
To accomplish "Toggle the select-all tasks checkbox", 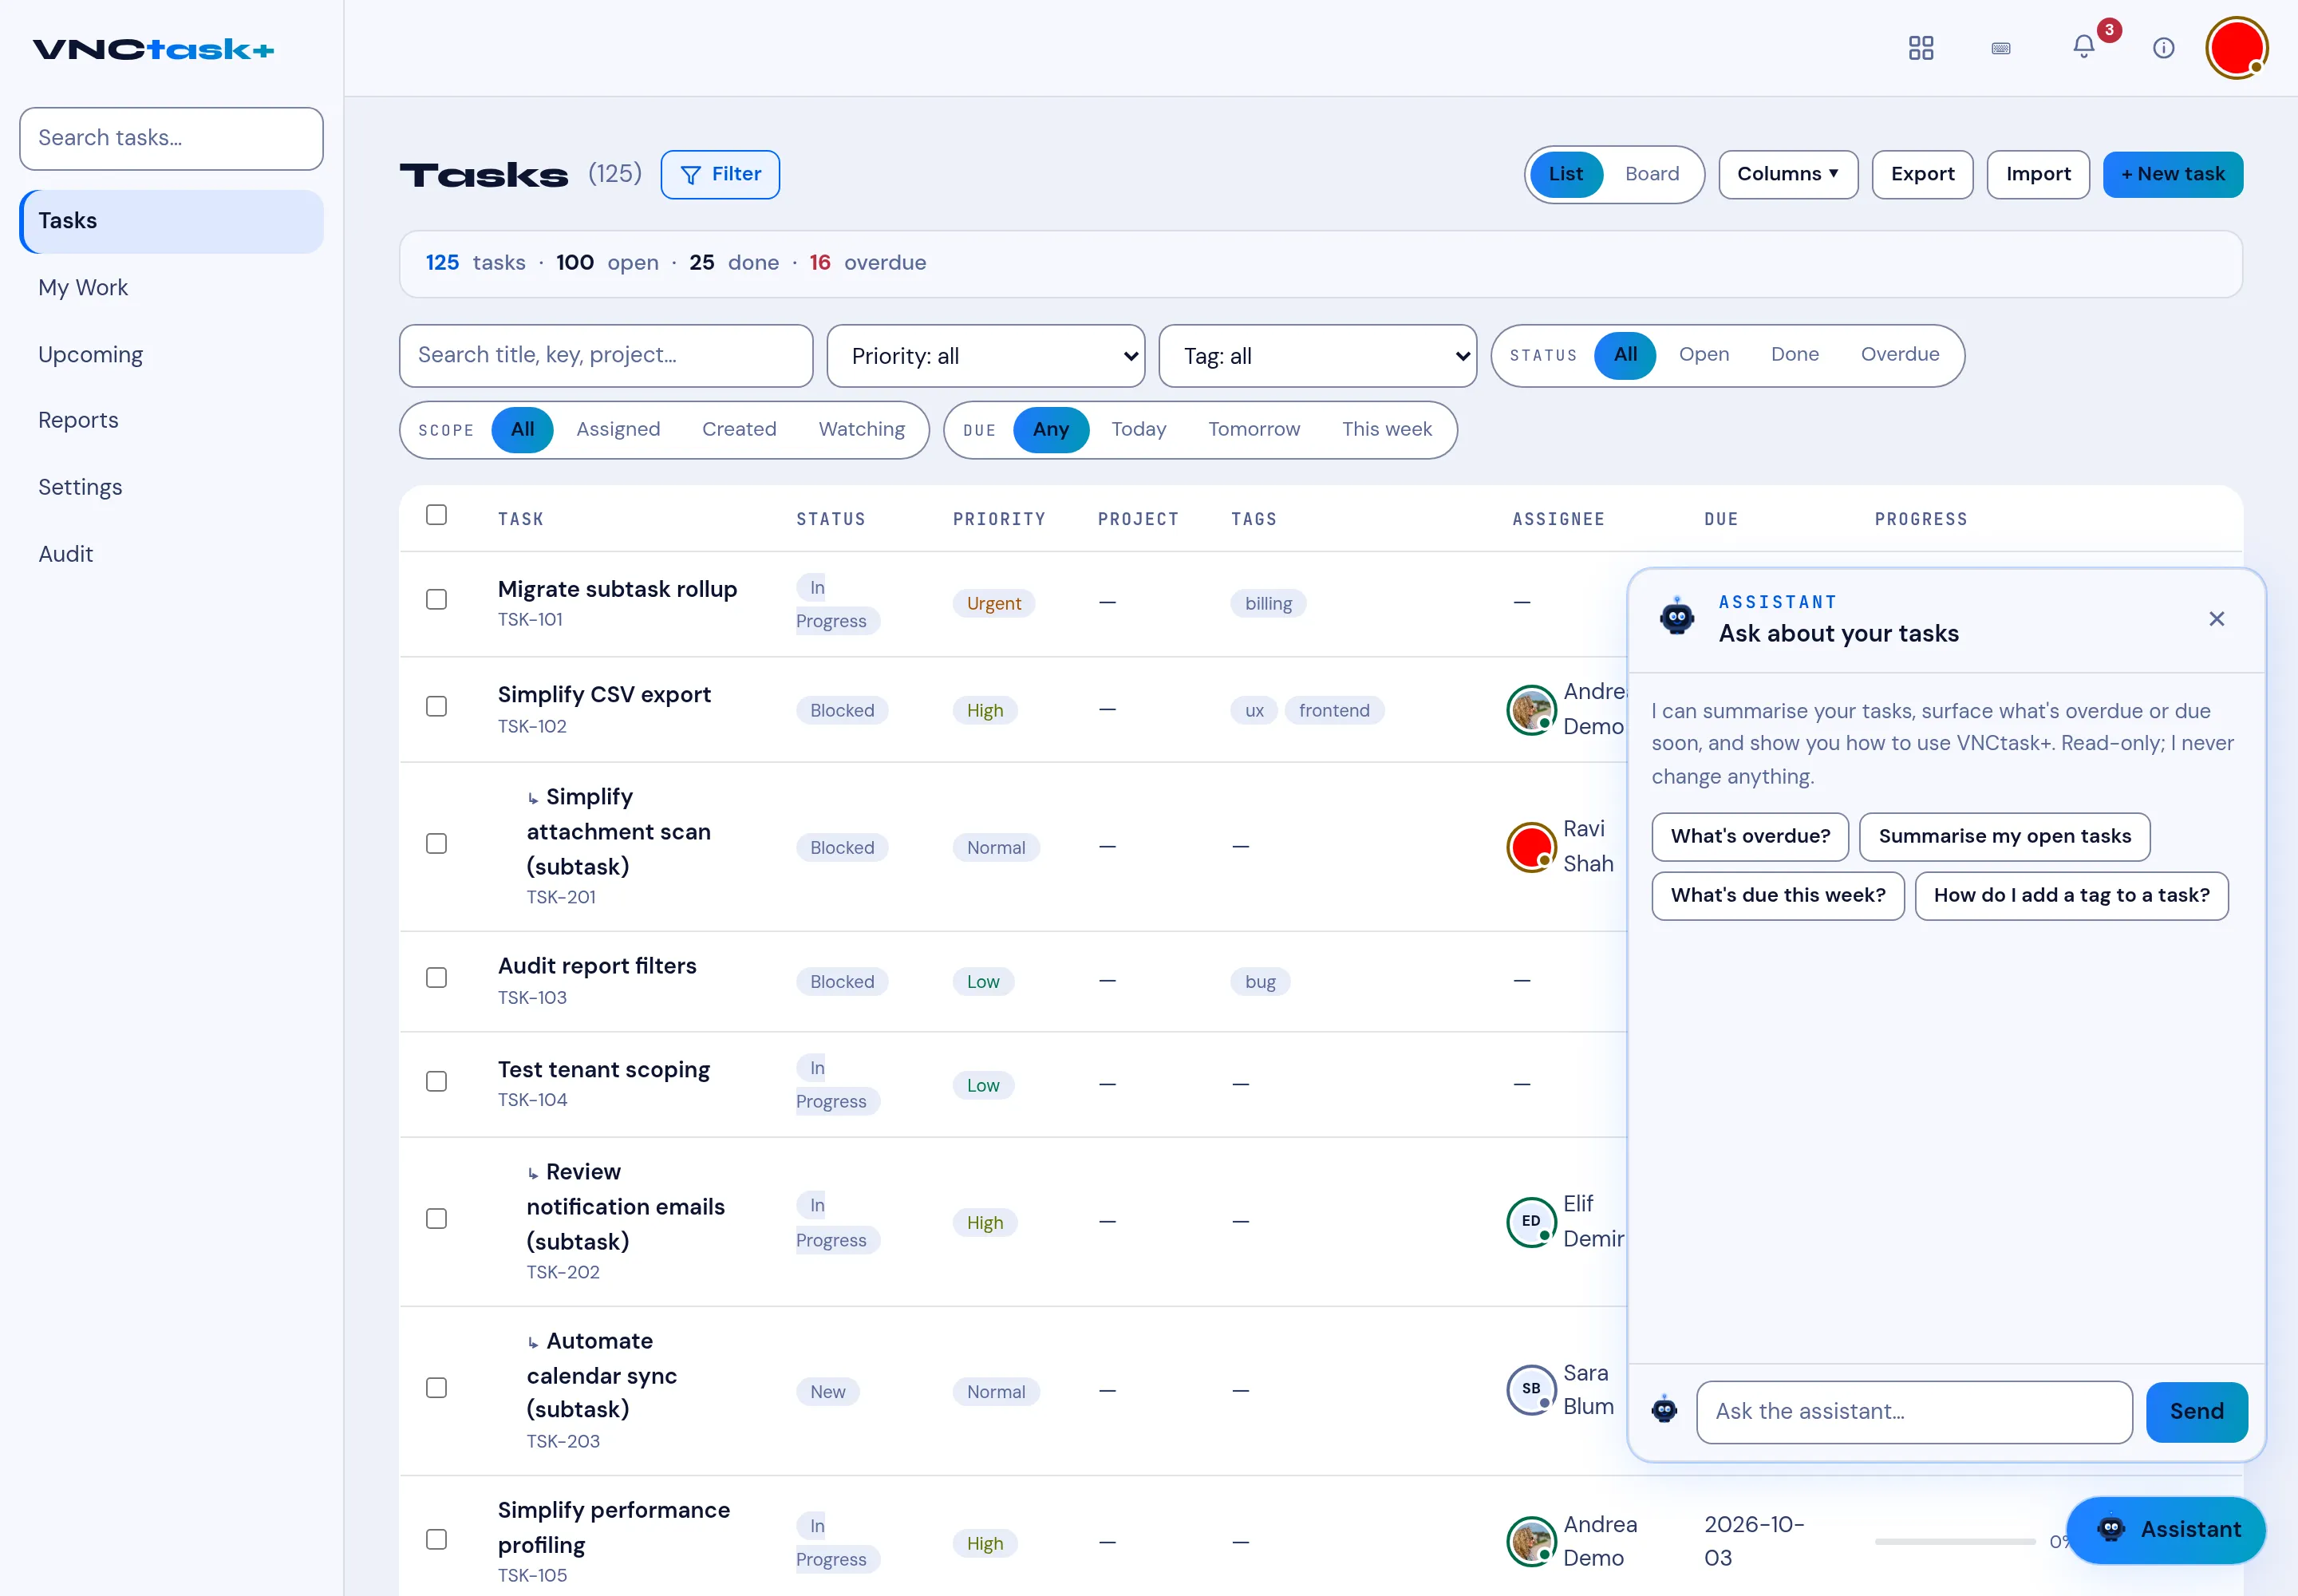I will 437,515.
